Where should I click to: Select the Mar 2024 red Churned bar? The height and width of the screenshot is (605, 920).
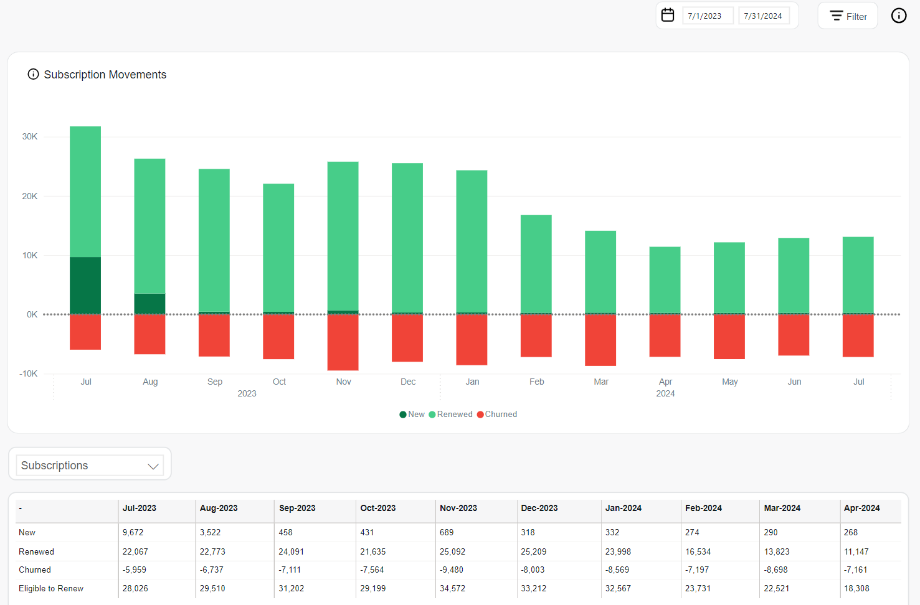pos(600,340)
